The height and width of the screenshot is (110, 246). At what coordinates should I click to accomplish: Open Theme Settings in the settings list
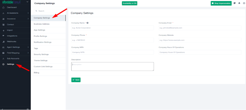coord(41,60)
